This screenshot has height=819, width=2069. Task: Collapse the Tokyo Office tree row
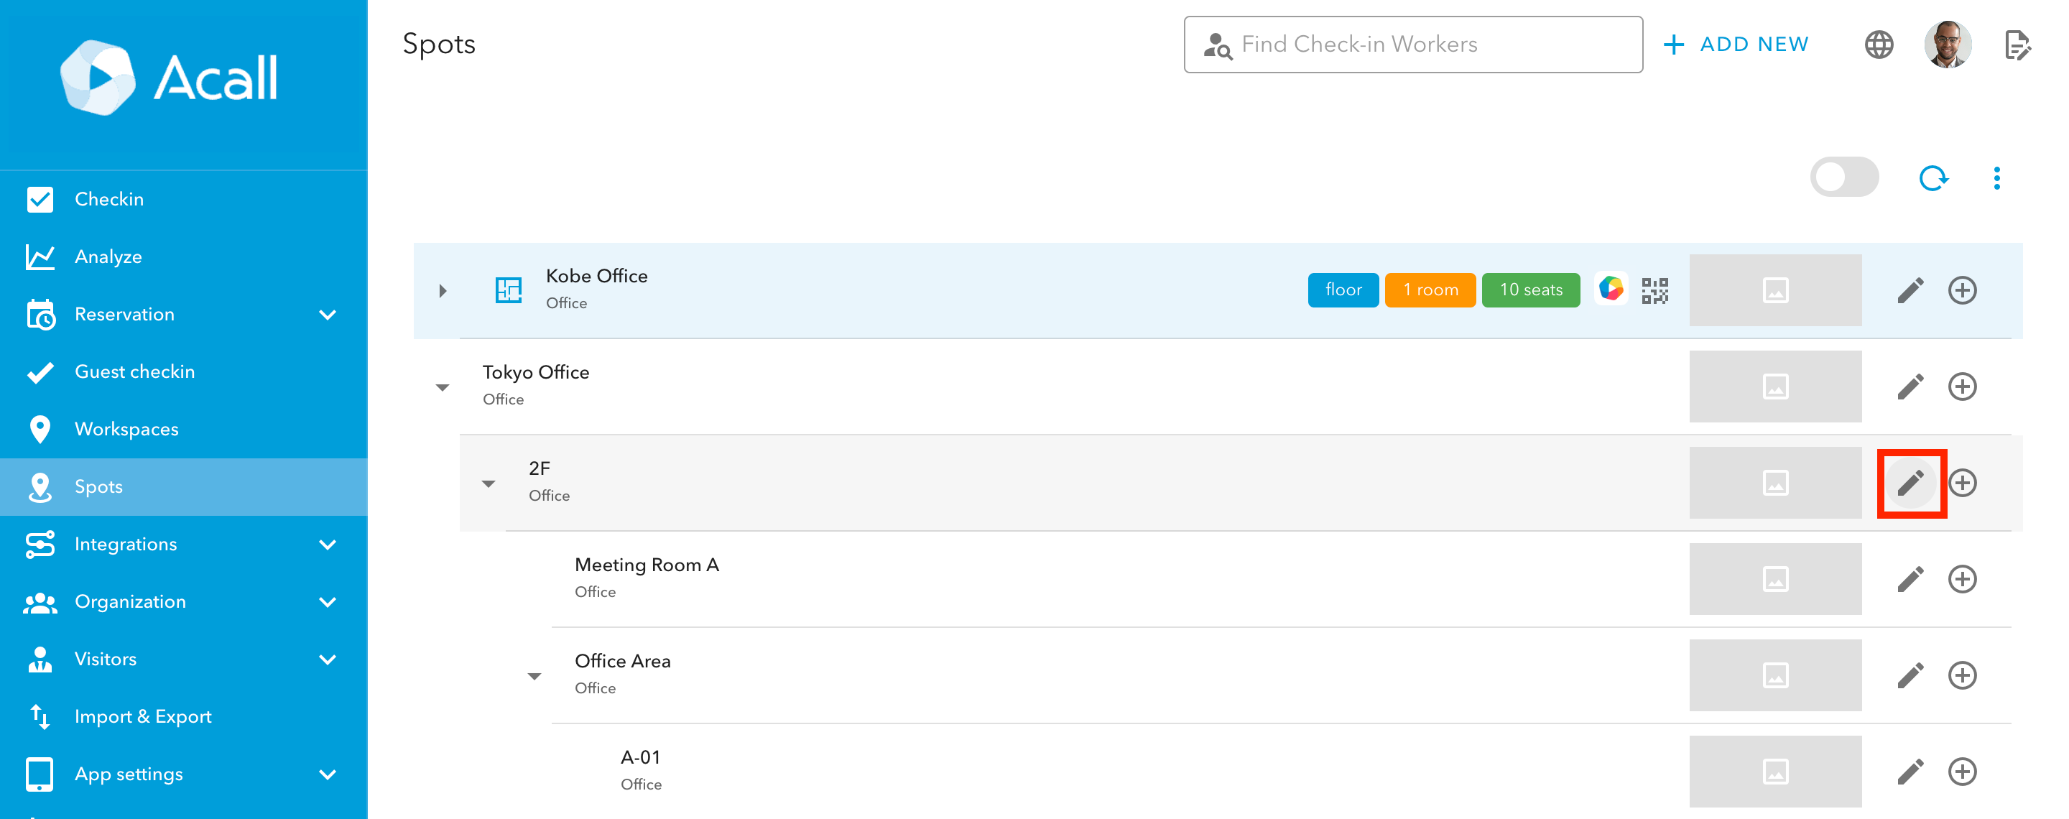click(x=443, y=387)
